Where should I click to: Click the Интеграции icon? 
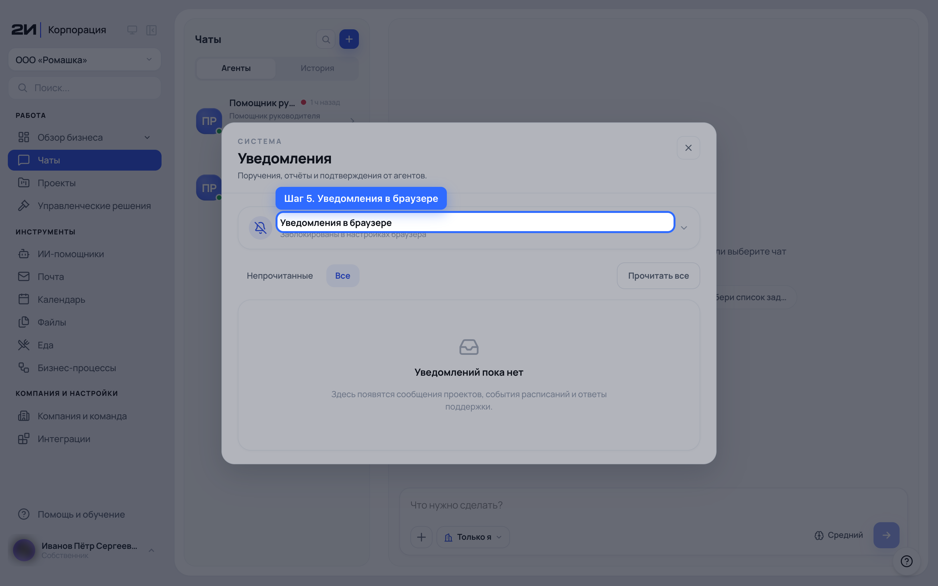(24, 439)
